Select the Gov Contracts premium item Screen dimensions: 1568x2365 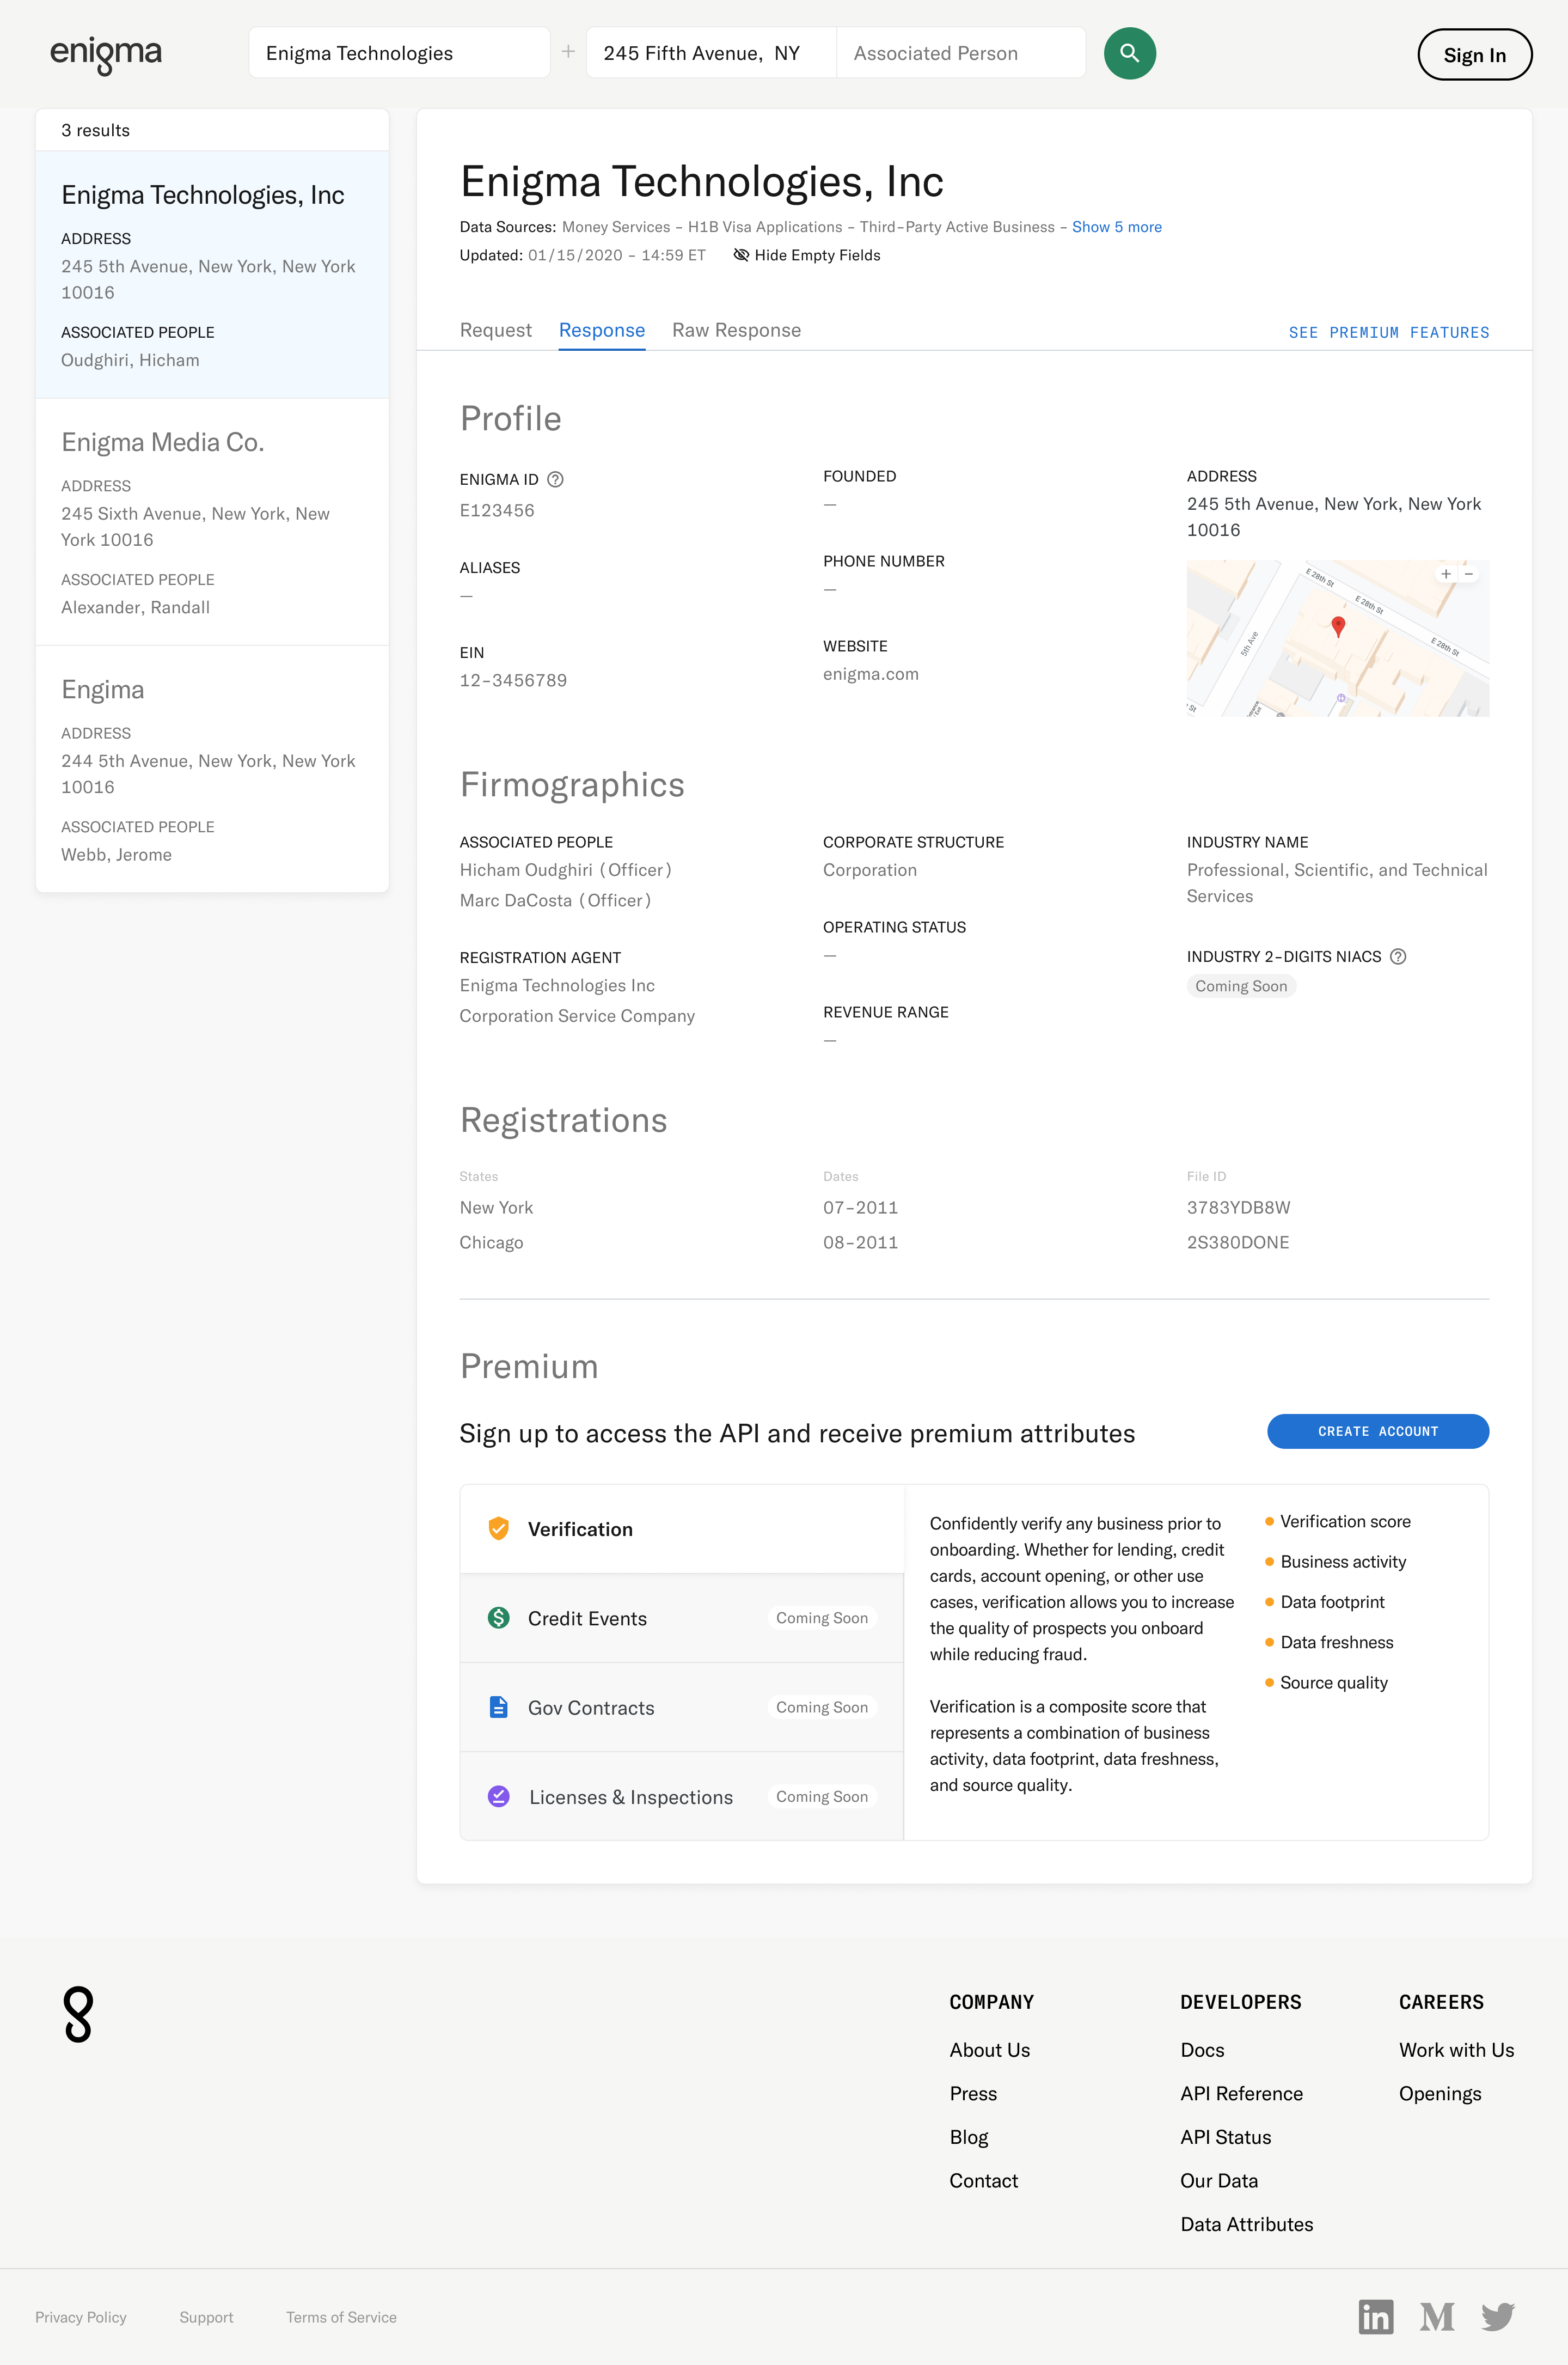682,1706
